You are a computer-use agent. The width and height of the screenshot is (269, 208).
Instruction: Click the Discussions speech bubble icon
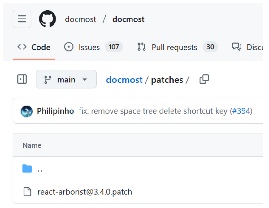(236, 47)
